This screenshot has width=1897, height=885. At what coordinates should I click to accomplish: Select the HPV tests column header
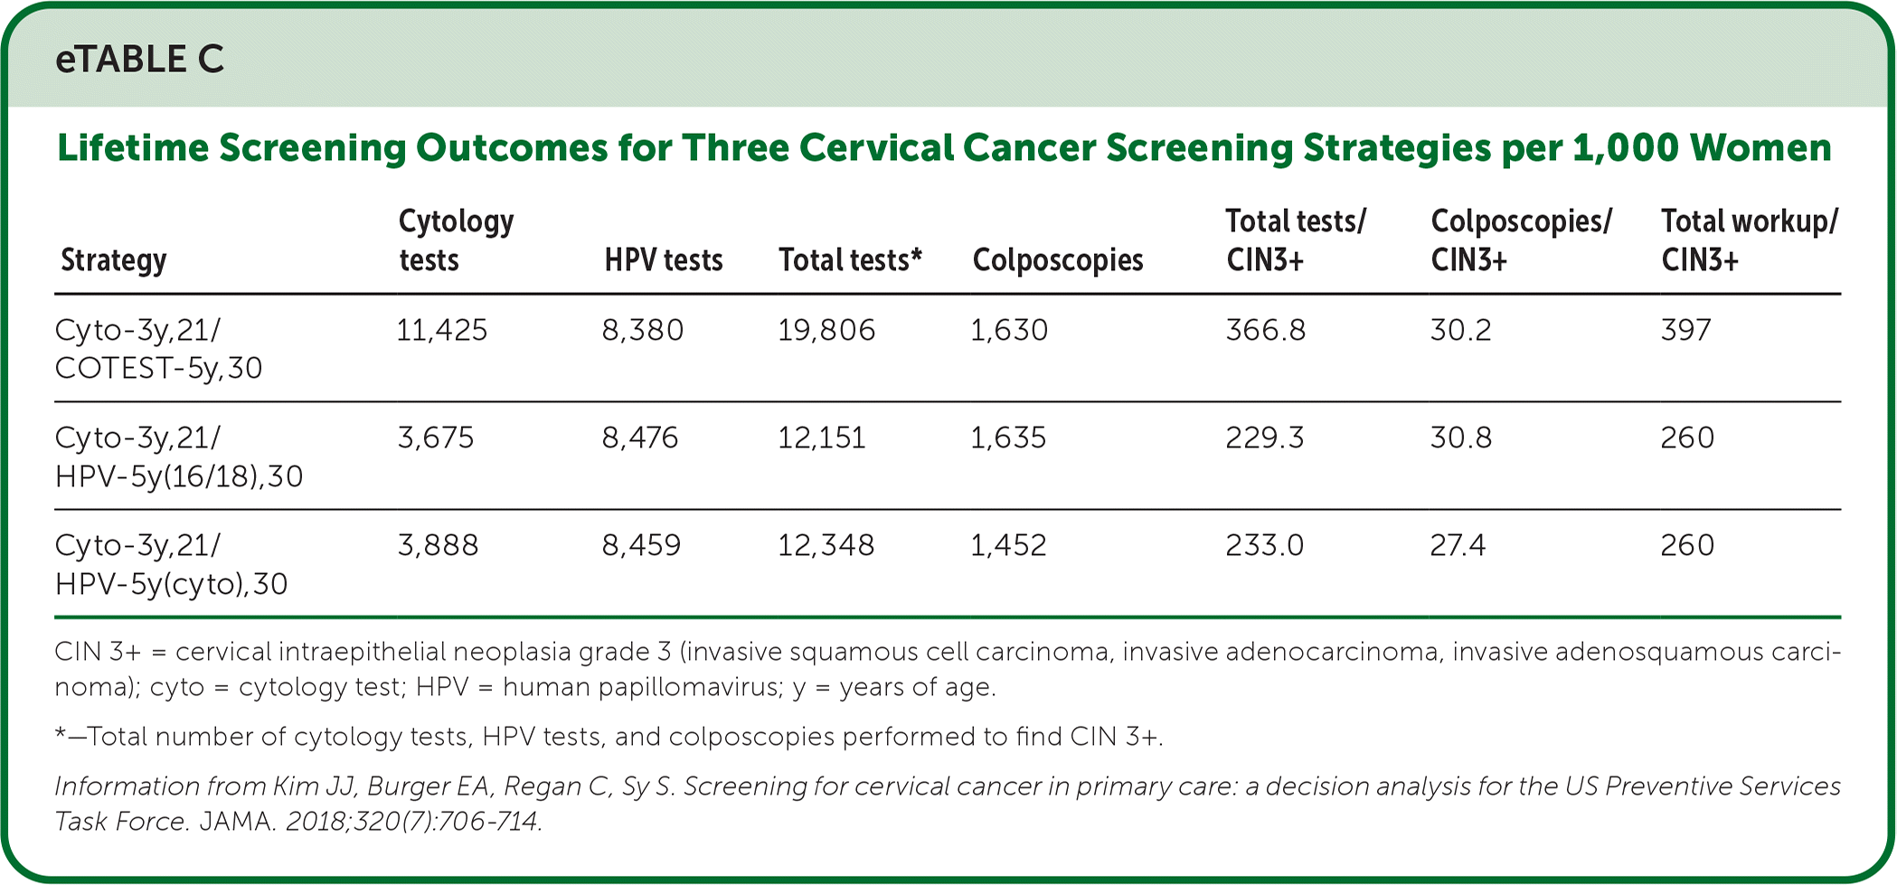[663, 260]
